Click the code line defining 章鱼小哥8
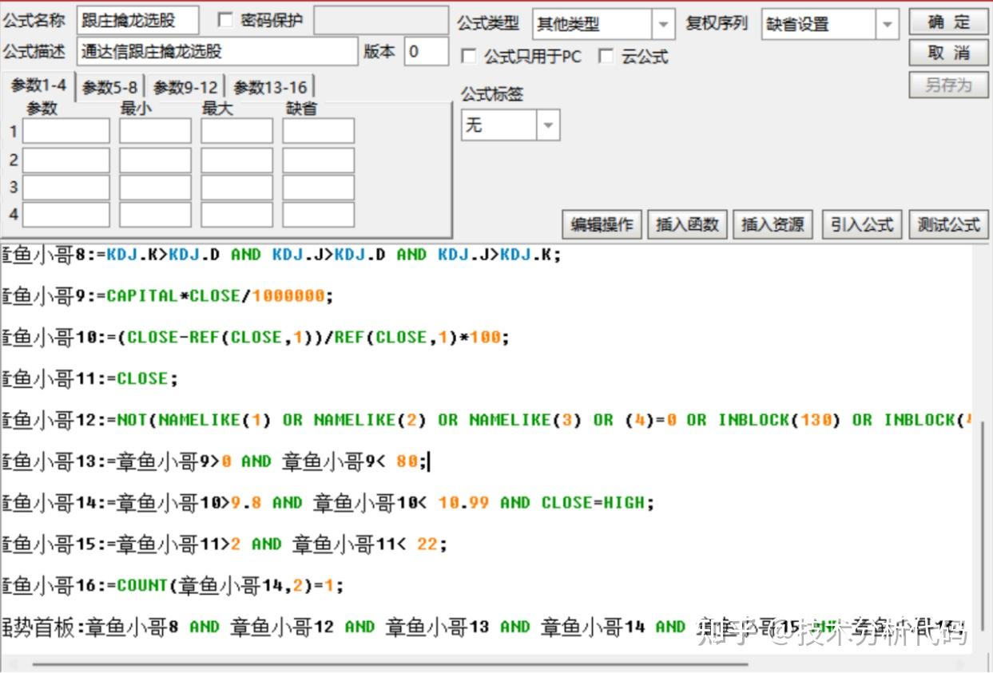993x673 pixels. click(281, 255)
